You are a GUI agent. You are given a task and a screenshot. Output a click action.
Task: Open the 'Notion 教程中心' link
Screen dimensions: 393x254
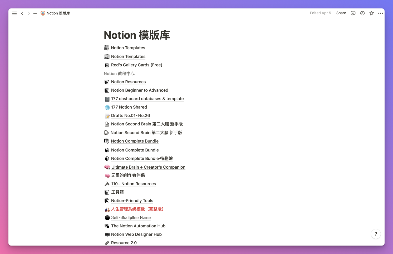click(x=119, y=74)
